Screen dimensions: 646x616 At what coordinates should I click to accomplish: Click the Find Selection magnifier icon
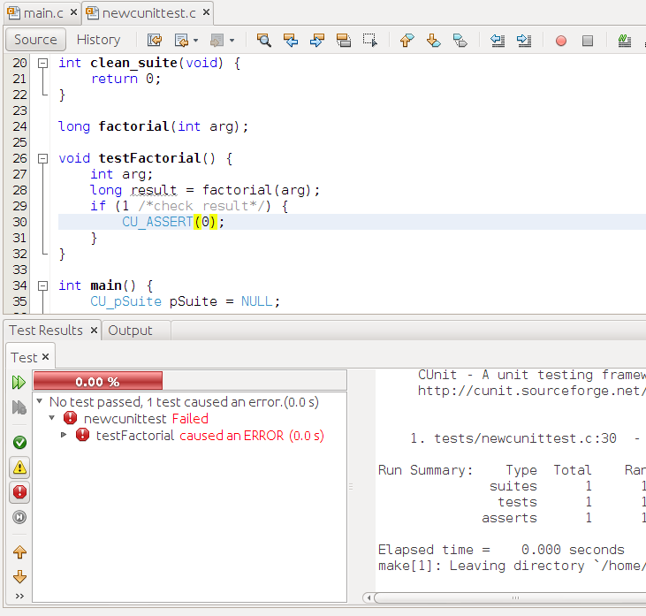tap(263, 40)
